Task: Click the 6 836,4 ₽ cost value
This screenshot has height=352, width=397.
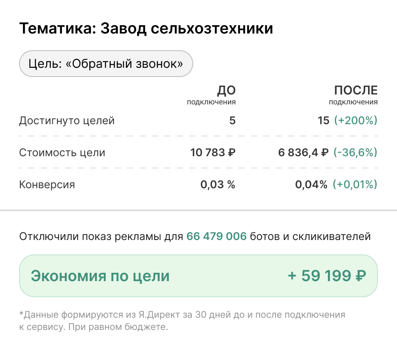Action: point(303,153)
